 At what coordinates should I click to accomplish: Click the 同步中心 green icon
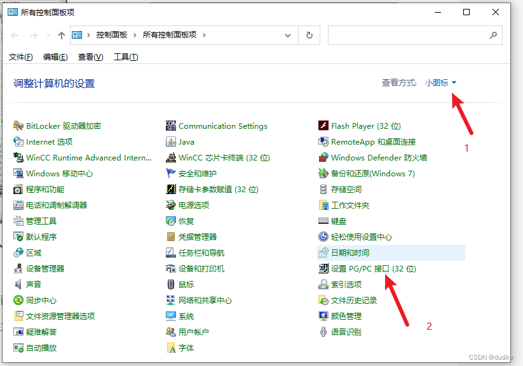[18, 301]
